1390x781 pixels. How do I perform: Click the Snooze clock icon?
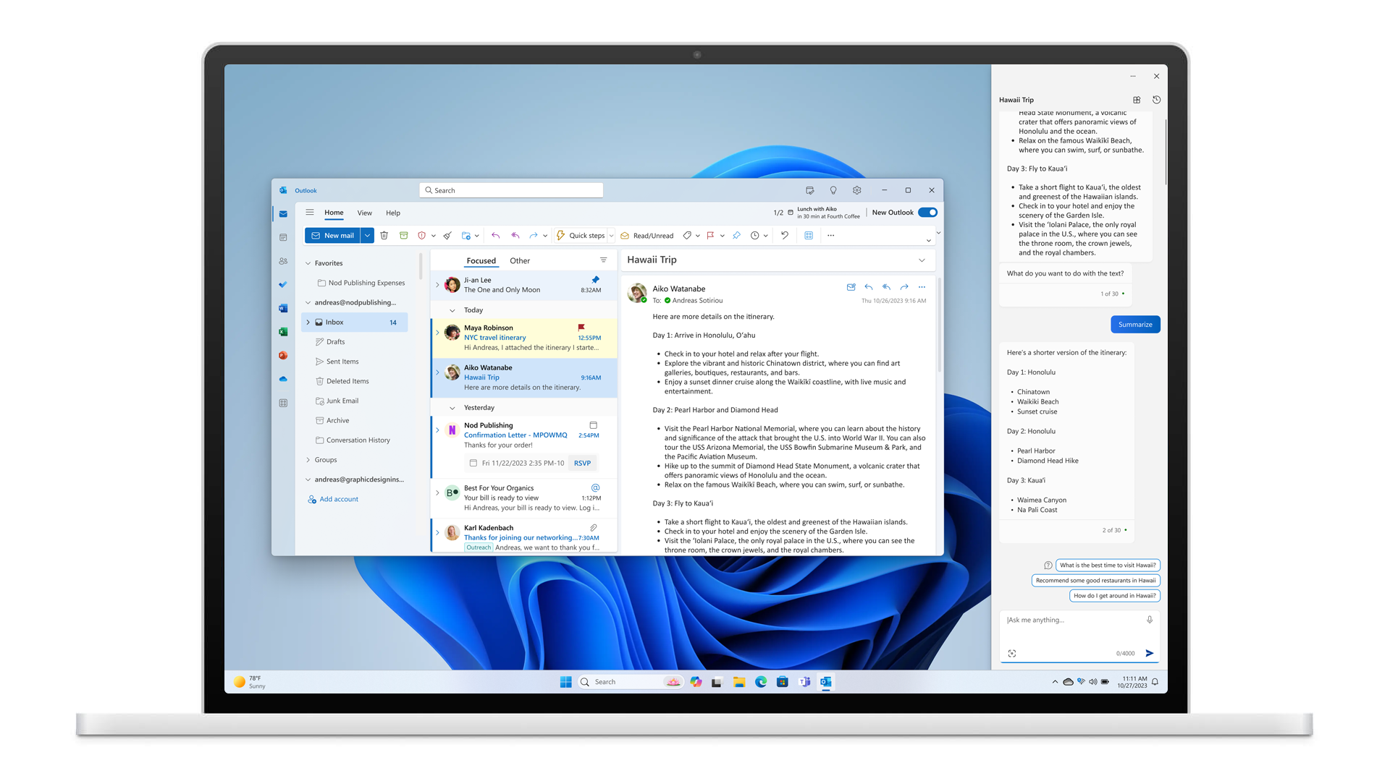point(755,236)
